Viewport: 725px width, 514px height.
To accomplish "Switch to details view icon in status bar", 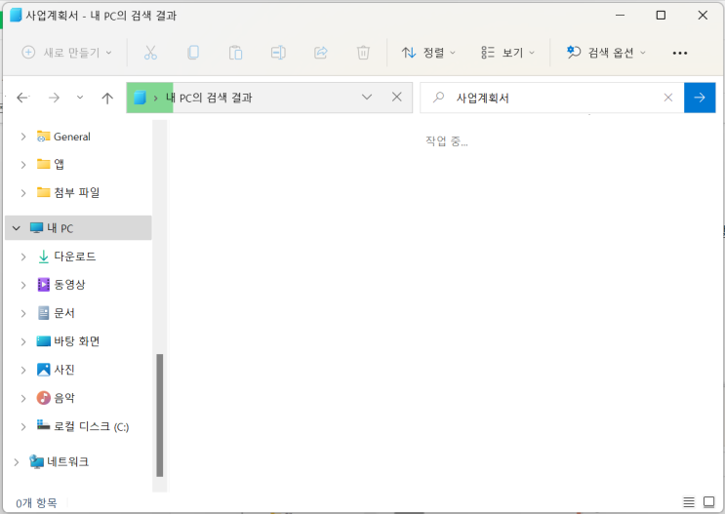I will [689, 501].
